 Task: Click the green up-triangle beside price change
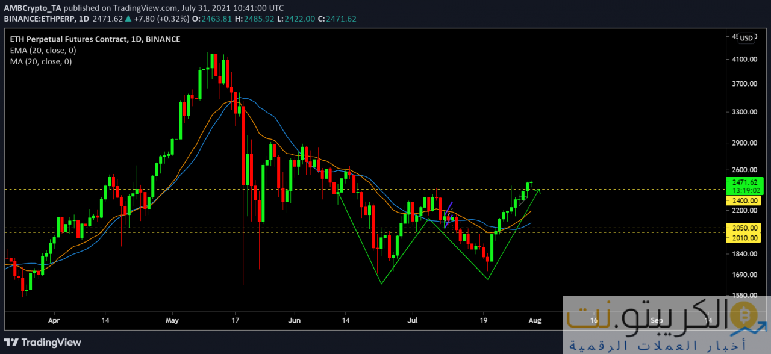(130, 19)
